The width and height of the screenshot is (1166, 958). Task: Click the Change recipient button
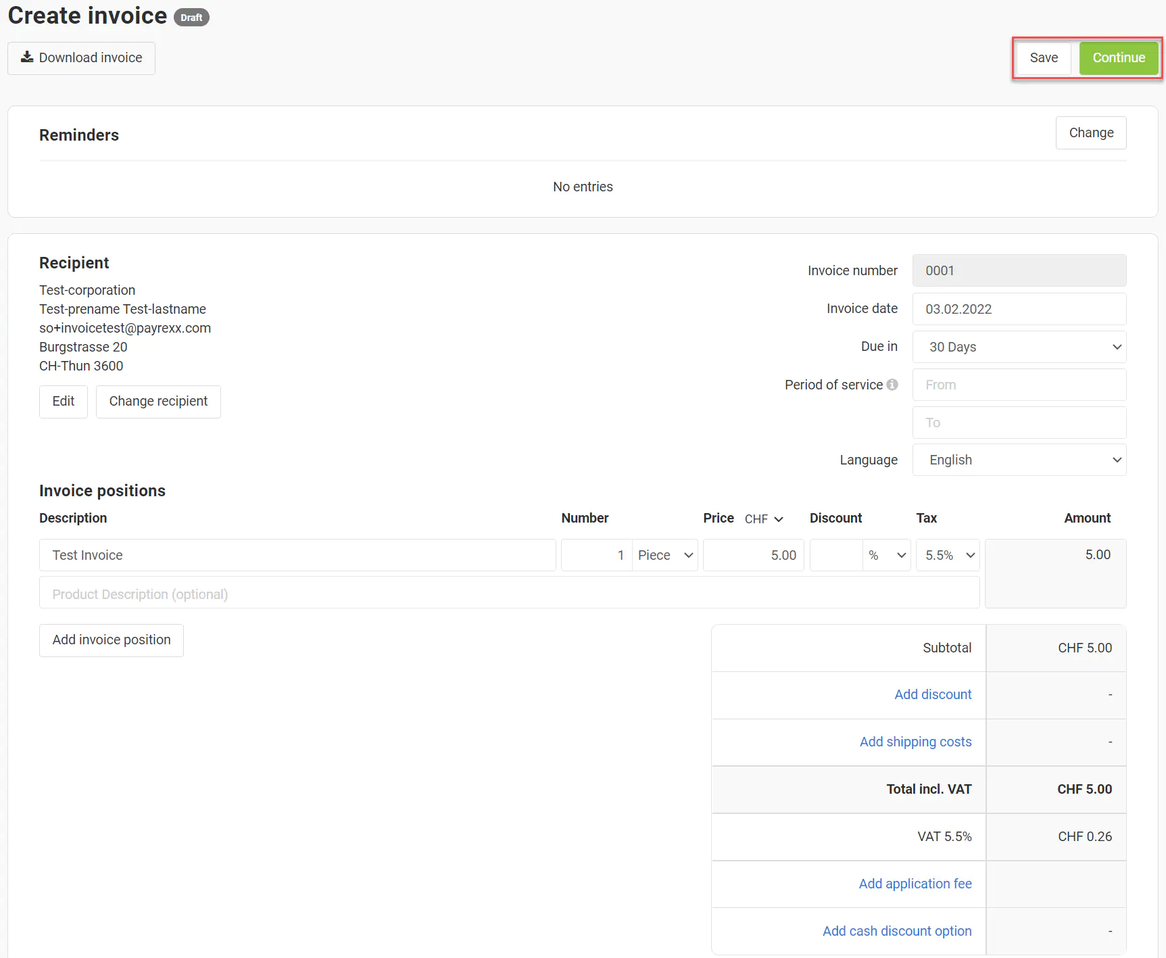pos(158,402)
